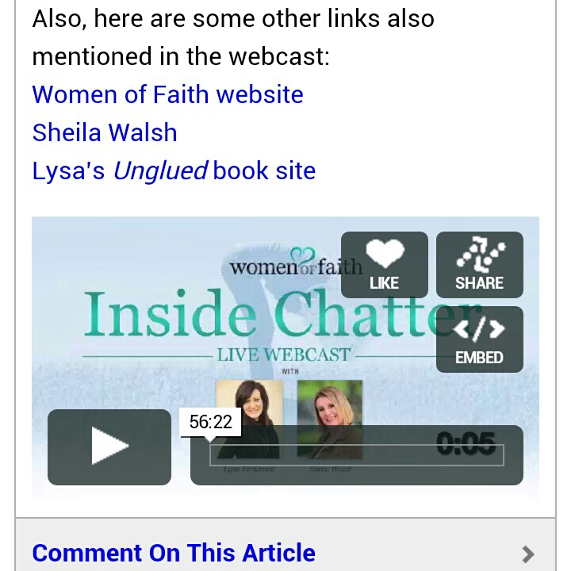Visit Lysa's Unglued book site link
Viewport: 571px width, 571px height.
coord(174,171)
